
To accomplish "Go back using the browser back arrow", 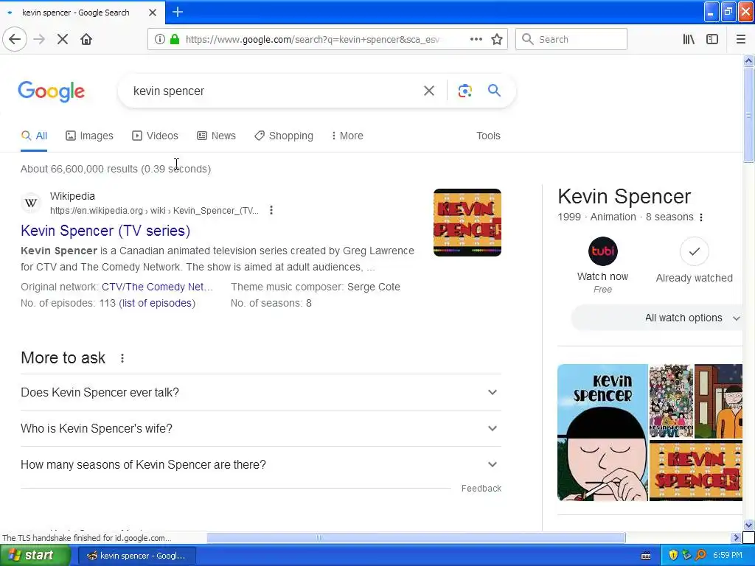I will coord(15,40).
